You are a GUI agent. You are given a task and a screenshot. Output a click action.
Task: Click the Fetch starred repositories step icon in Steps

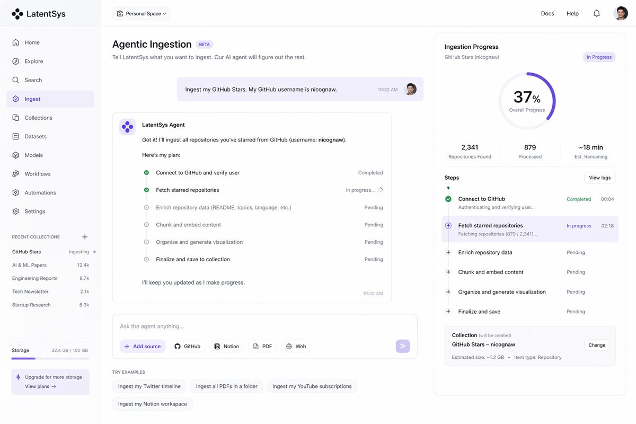(x=448, y=226)
